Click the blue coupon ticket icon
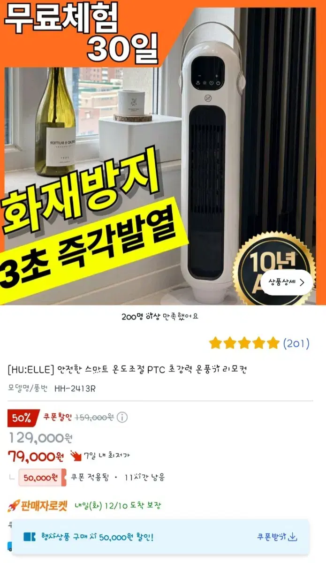This screenshot has height=563, width=326. [x=30, y=537]
